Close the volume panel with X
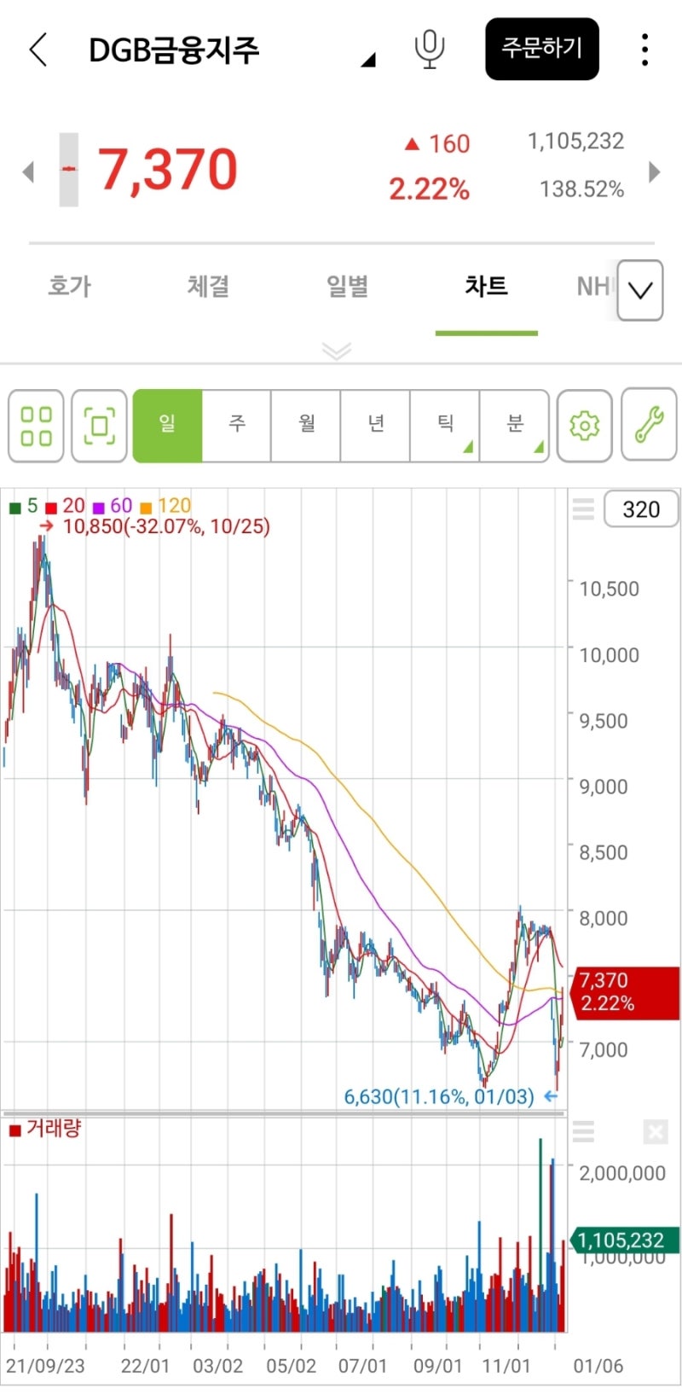The height and width of the screenshot is (1394, 682). (x=656, y=1132)
